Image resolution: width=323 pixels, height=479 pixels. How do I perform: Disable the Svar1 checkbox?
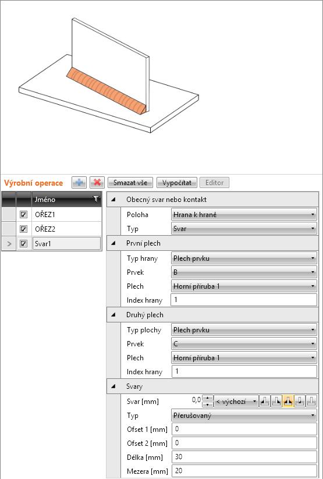pyautogui.click(x=23, y=244)
